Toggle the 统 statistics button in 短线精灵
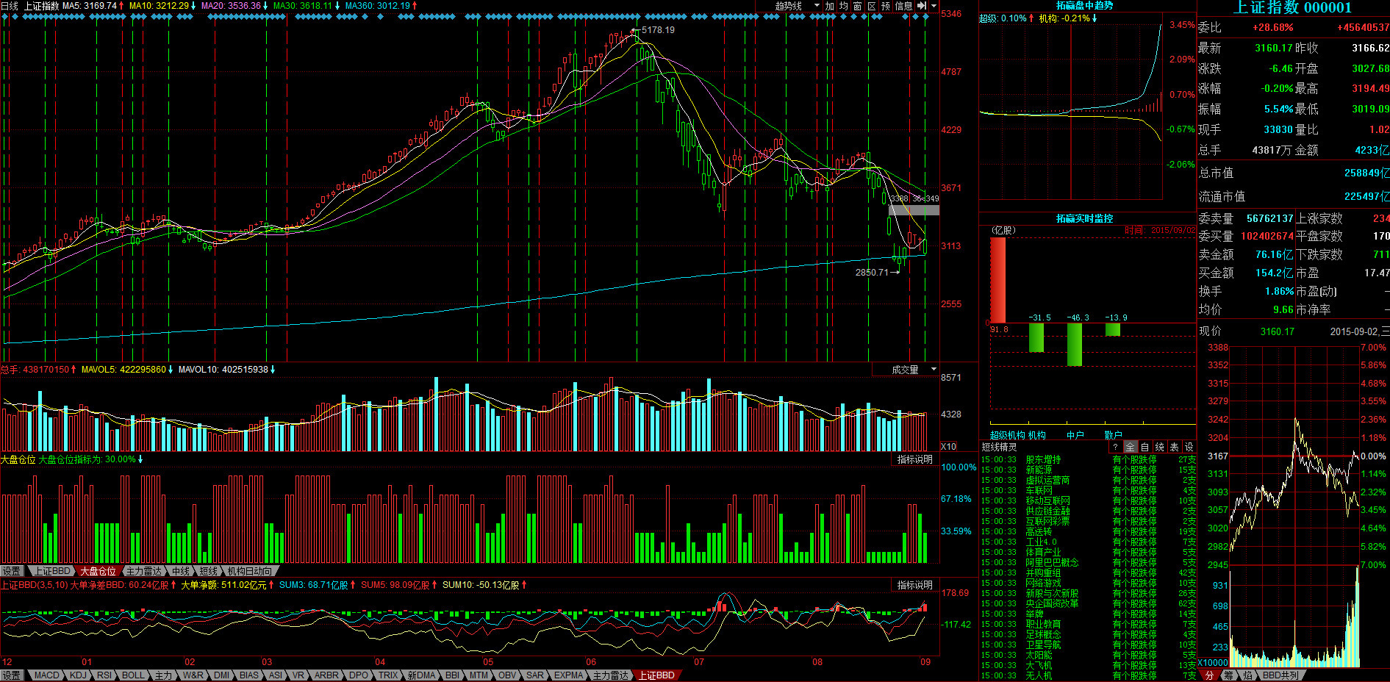Viewport: 1390px width, 682px height. click(x=1159, y=447)
